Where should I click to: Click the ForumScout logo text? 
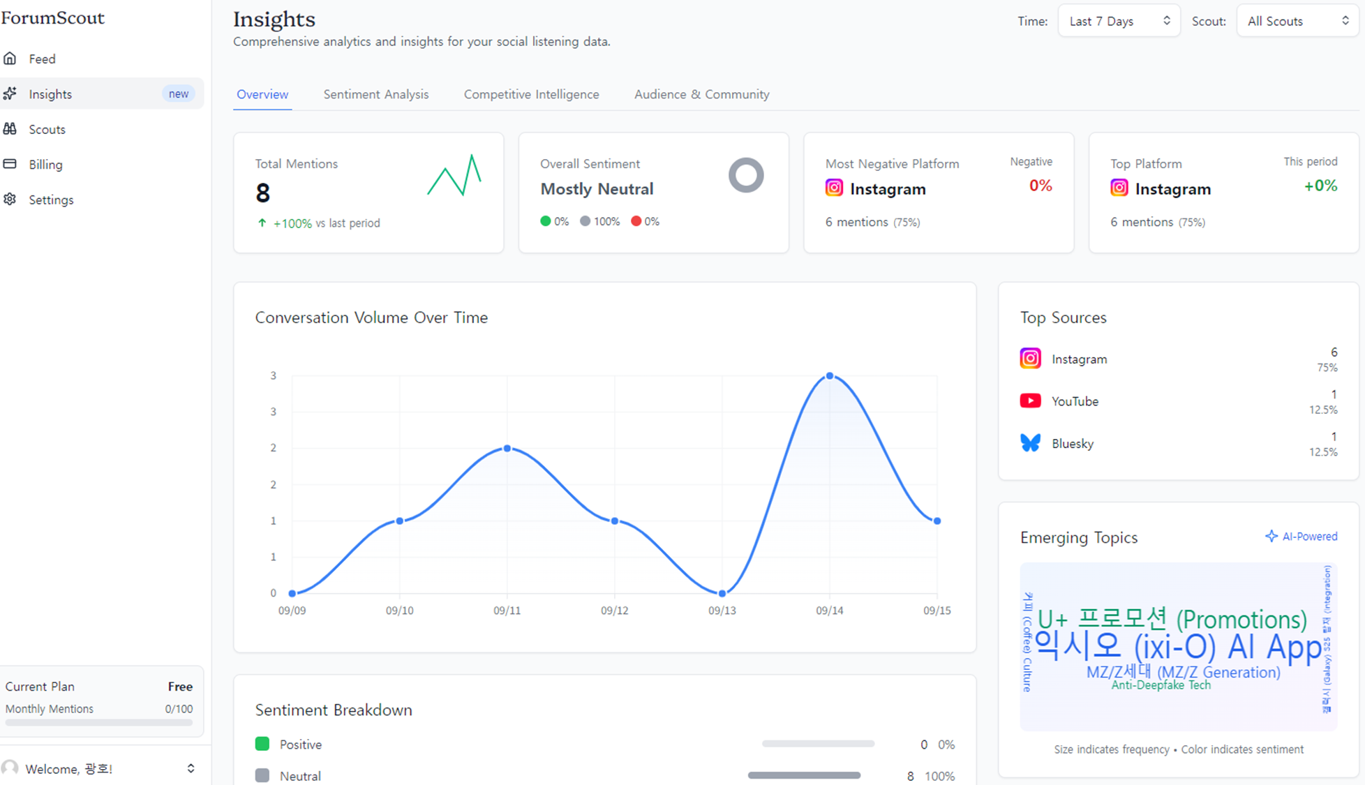53,17
